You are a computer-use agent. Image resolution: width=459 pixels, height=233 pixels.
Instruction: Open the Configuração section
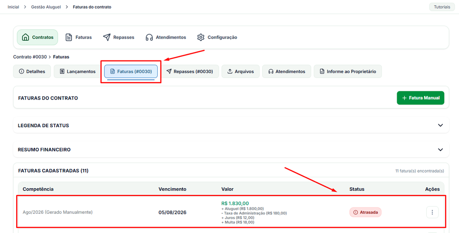(x=217, y=38)
